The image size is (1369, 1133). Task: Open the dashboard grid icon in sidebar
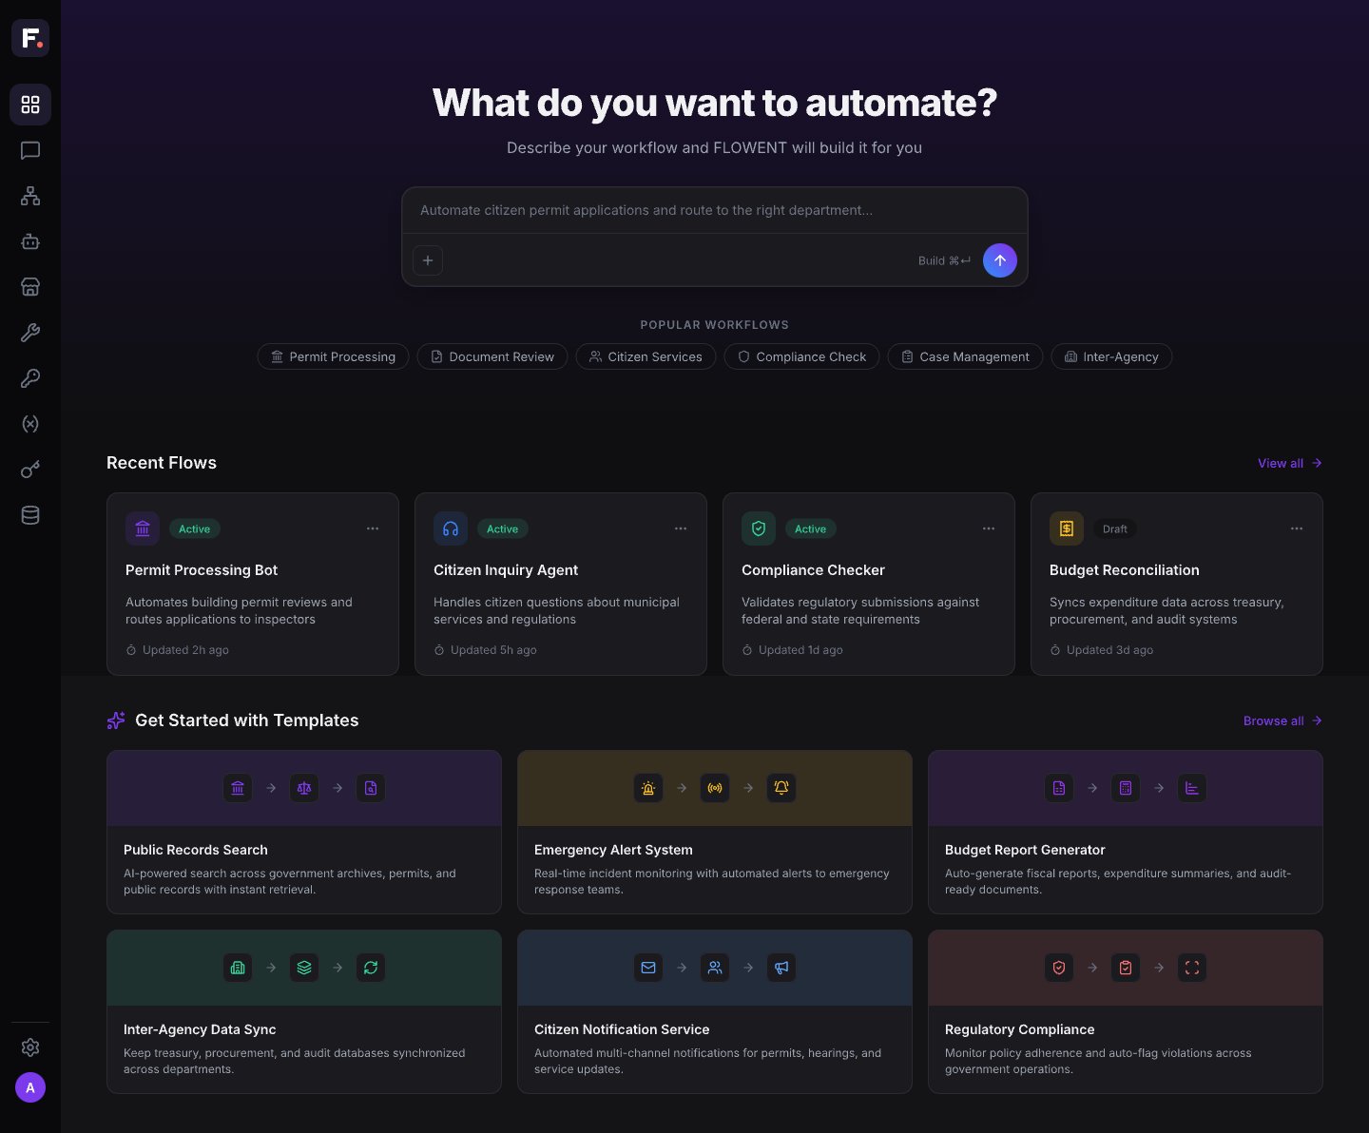(x=30, y=105)
